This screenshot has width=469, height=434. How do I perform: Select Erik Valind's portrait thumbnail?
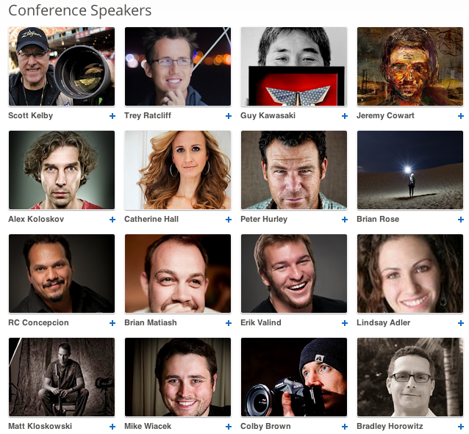point(294,273)
